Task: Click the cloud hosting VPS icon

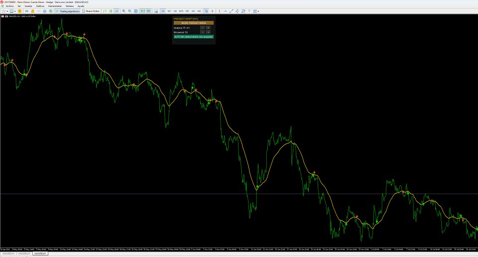Action: click(x=44, y=11)
